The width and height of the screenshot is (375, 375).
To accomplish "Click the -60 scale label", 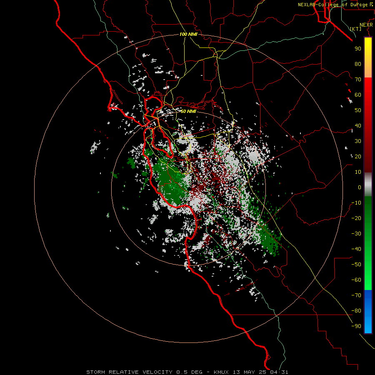I will tap(356, 280).
